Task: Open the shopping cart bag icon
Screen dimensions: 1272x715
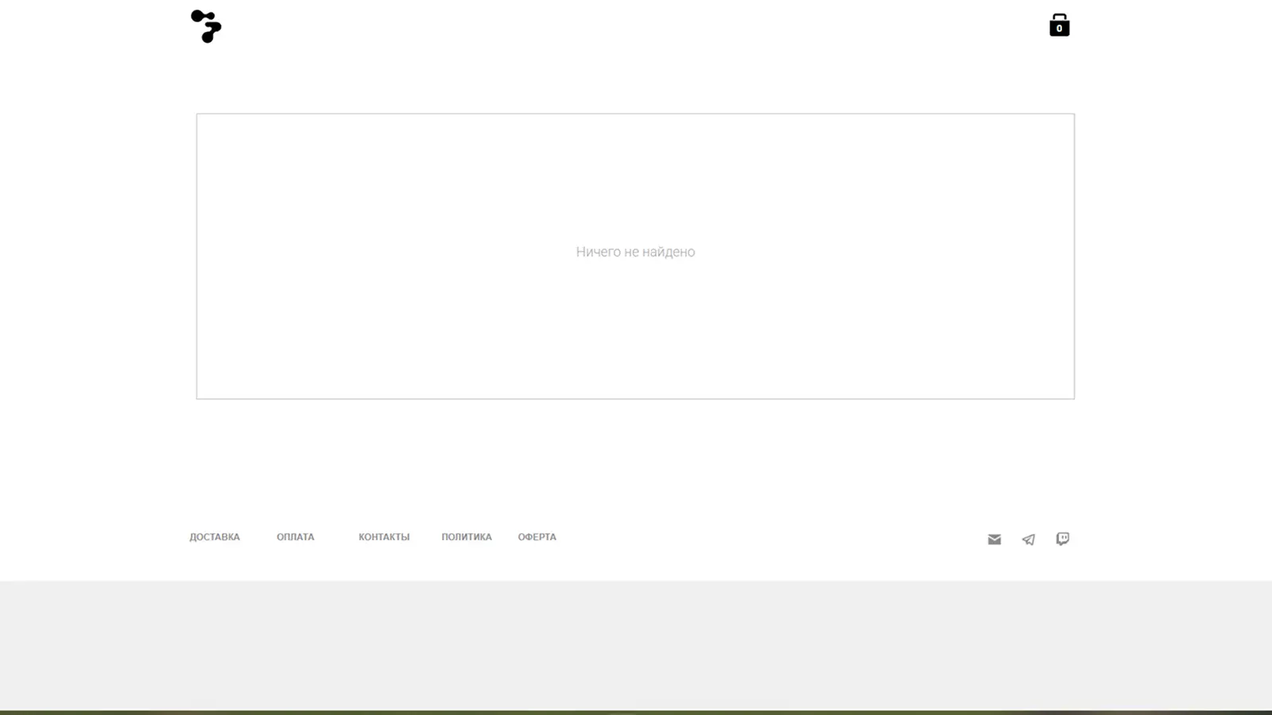Action: coord(1059,25)
